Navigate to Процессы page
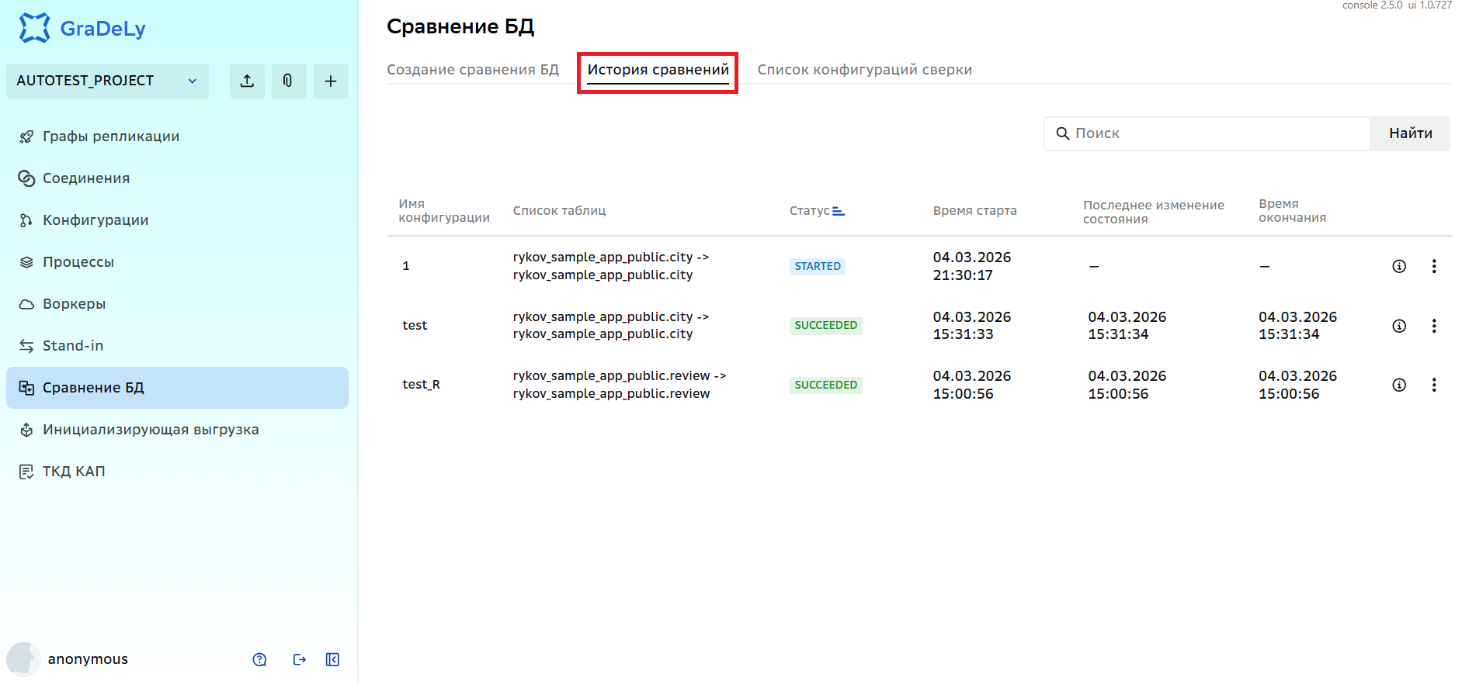 click(177, 262)
